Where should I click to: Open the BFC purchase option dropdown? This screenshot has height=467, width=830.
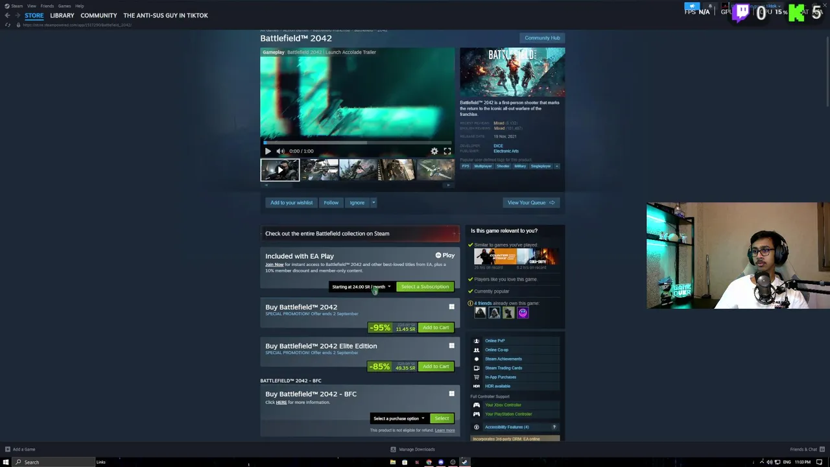click(x=399, y=418)
